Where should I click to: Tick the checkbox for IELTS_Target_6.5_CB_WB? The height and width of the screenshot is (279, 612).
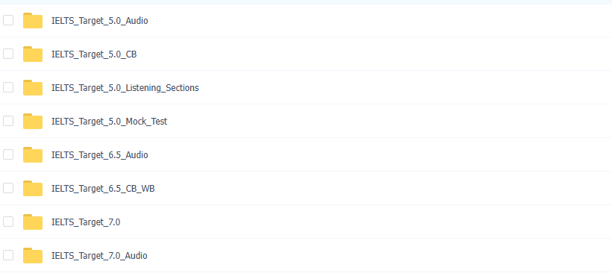pyautogui.click(x=8, y=188)
